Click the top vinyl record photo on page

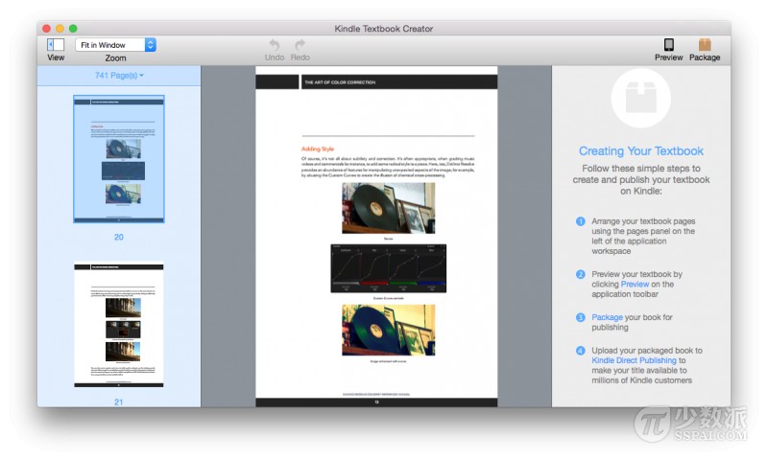389,208
